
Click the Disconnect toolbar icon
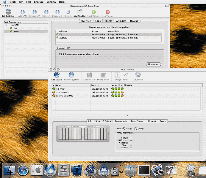tap(57, 13)
